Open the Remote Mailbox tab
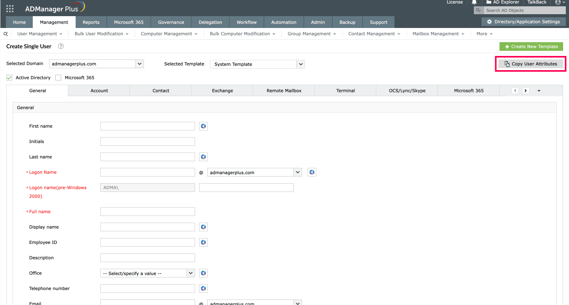The width and height of the screenshot is (569, 305). (284, 91)
